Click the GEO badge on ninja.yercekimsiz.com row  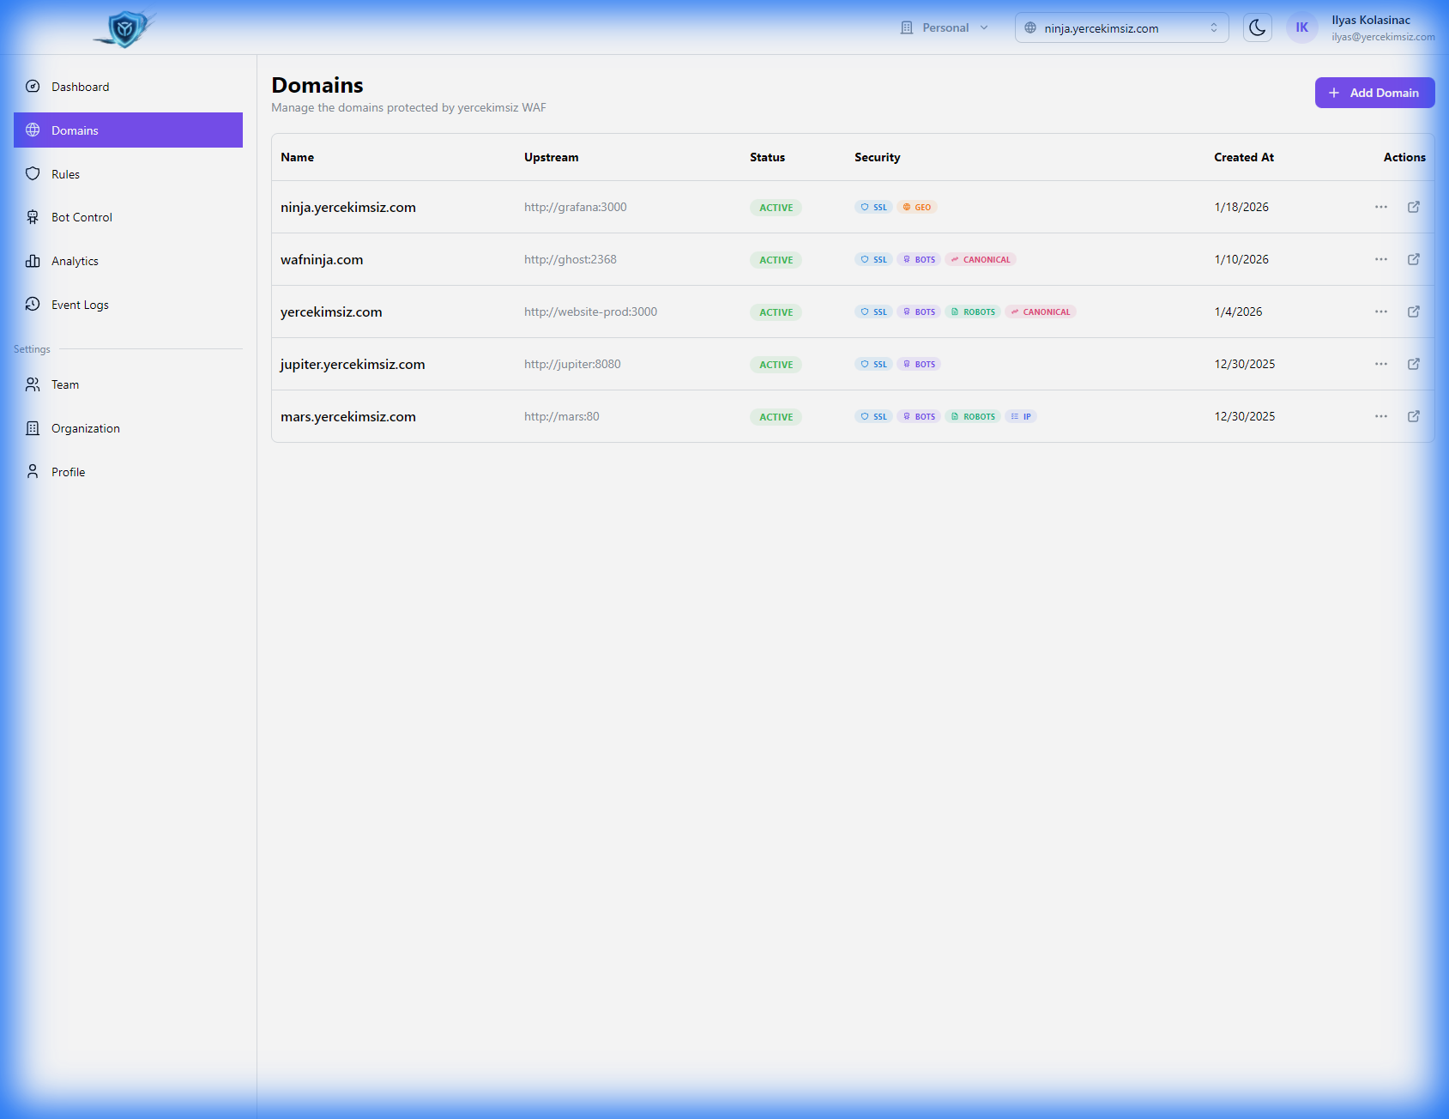click(x=917, y=207)
